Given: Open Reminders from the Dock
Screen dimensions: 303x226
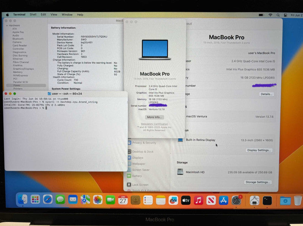Looking at the screenshot, I should click(148, 200).
